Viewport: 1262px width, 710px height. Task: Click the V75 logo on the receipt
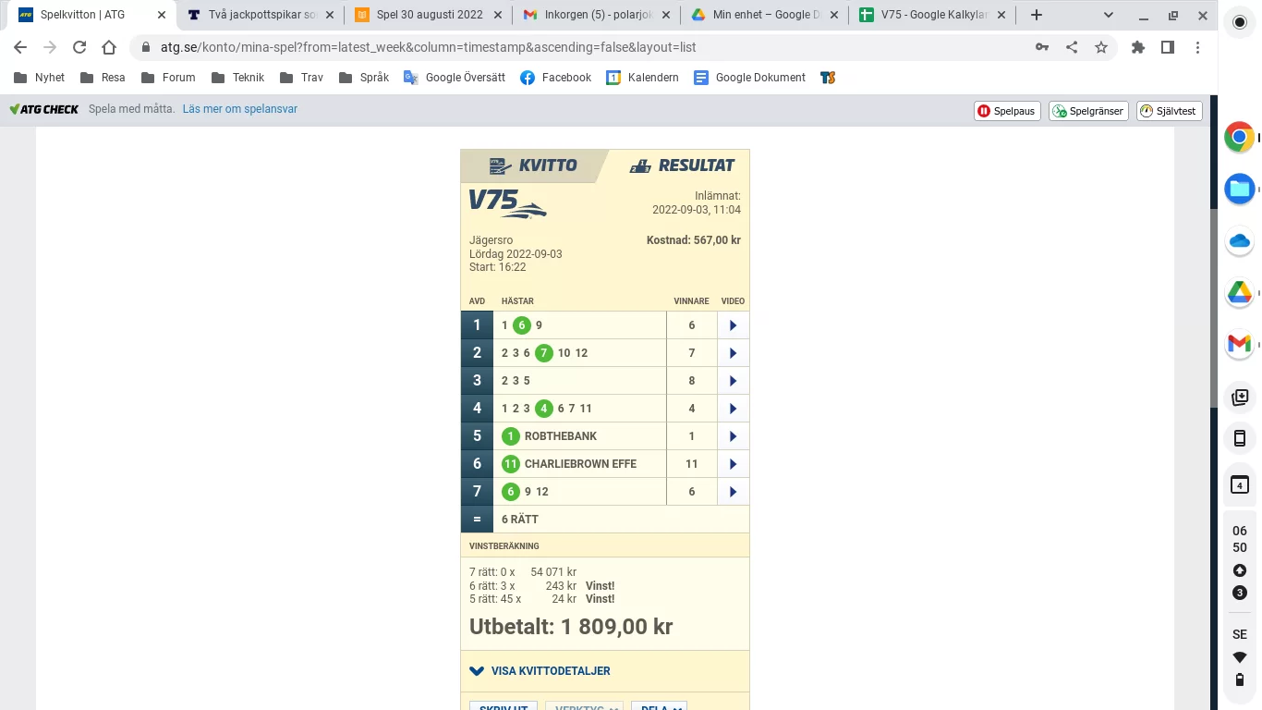[506, 204]
